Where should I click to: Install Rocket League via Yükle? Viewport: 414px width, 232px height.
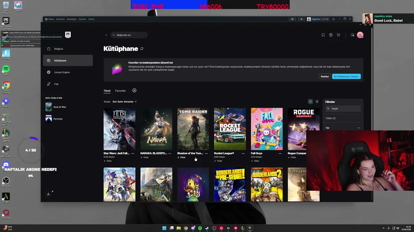pos(218,161)
